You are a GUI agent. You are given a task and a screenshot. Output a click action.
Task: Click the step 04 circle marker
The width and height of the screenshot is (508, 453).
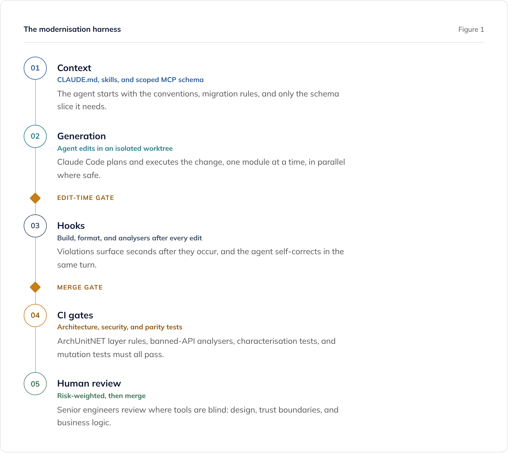(35, 315)
